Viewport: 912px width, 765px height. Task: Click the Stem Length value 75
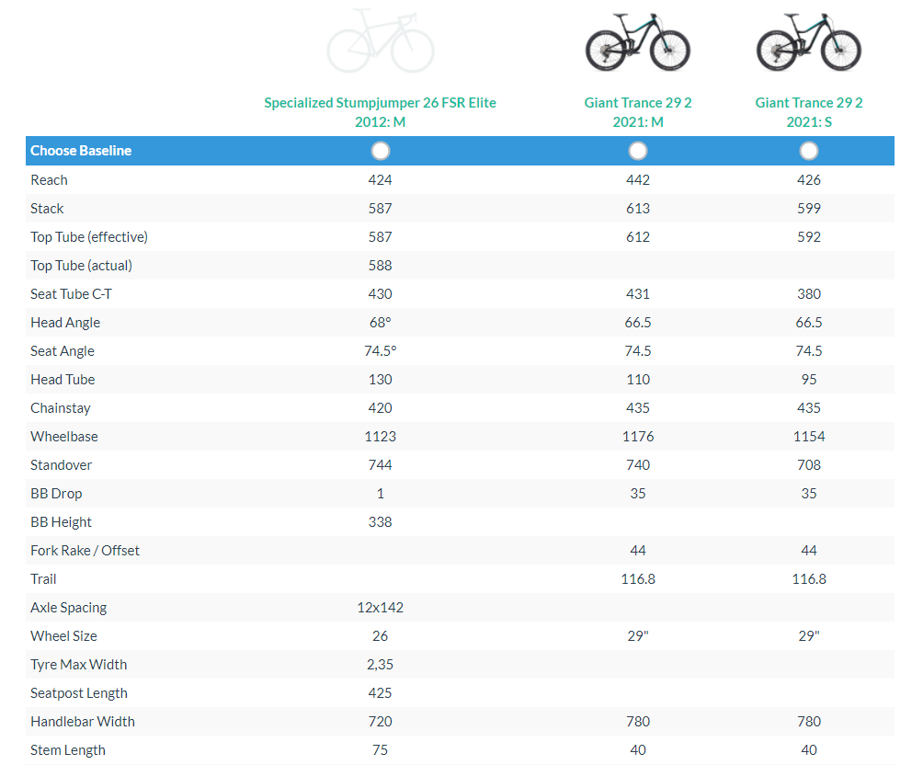tap(381, 750)
